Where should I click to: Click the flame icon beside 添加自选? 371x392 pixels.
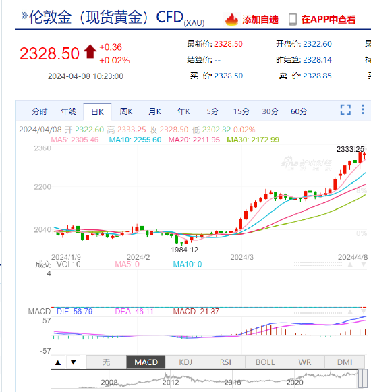click(x=231, y=20)
